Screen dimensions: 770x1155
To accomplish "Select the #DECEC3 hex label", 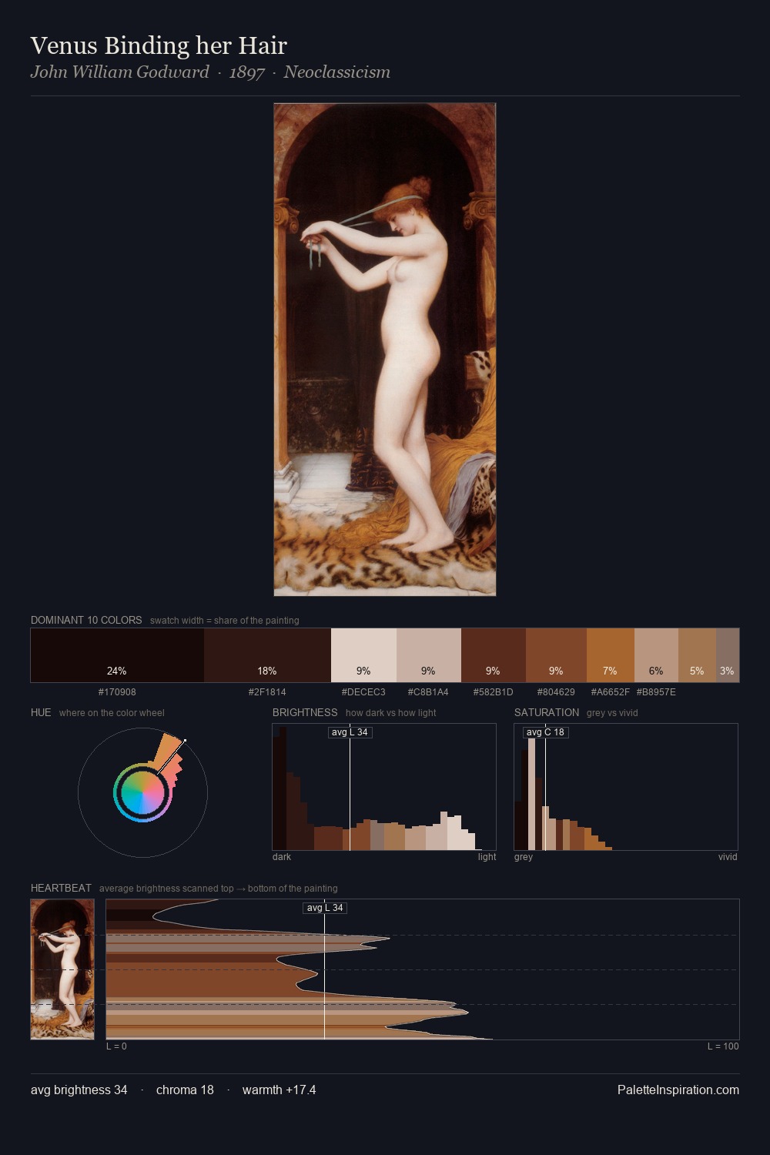I will 363,692.
